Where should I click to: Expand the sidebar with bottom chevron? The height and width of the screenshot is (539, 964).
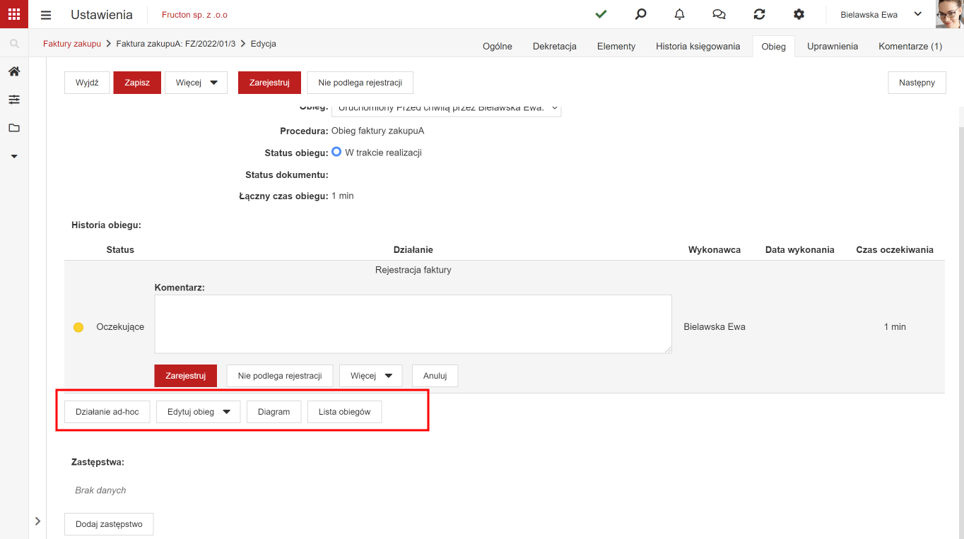tap(37, 521)
